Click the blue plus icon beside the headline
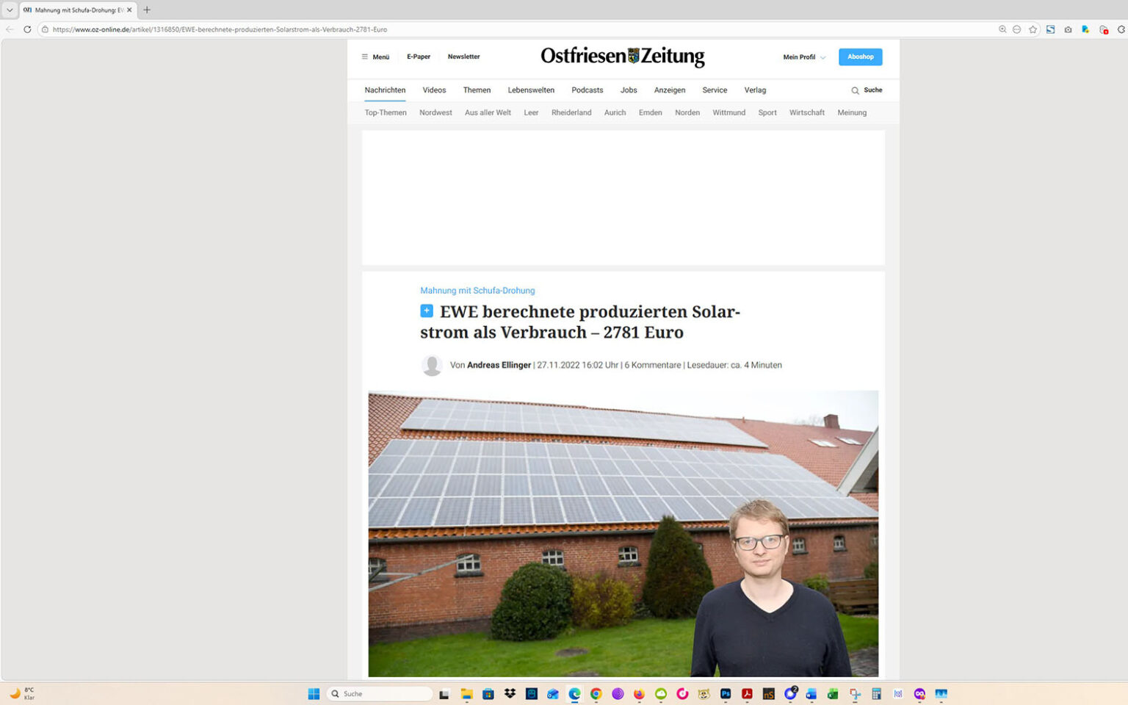Viewport: 1128px width, 705px height. pos(426,311)
